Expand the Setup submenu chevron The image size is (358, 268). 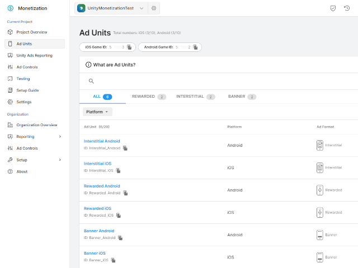tap(60, 160)
